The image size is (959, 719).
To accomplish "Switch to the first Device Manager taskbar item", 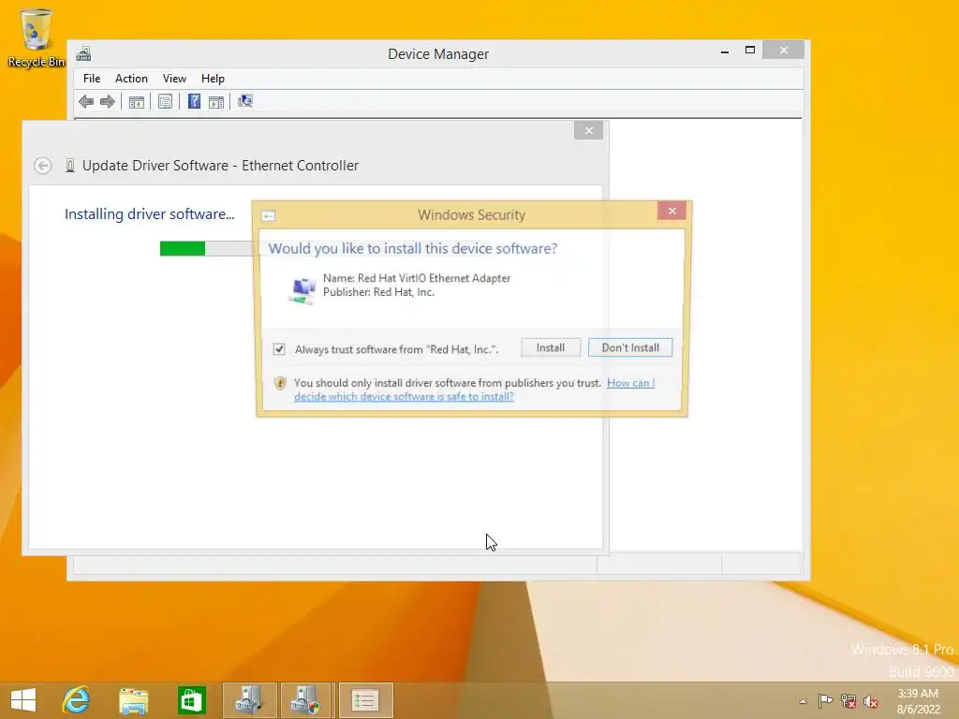I will click(249, 700).
